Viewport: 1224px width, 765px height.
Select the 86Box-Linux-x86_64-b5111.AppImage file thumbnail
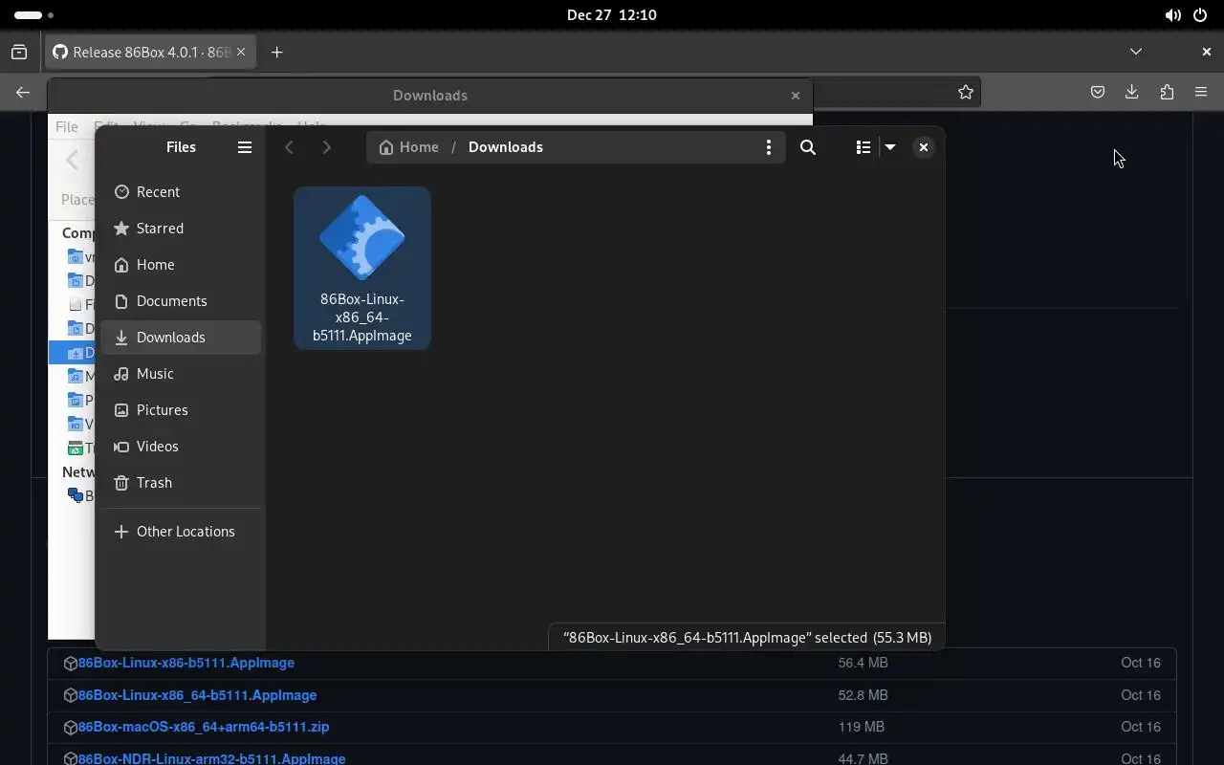(x=362, y=268)
